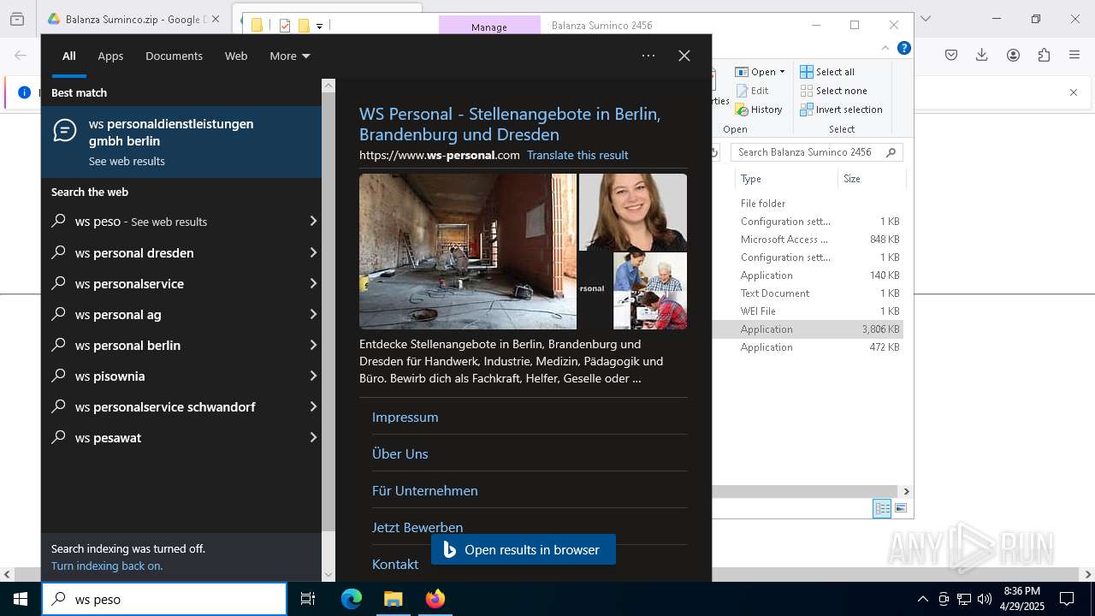Screen dimensions: 1095x616
Task: Click History in the Explorer ribbon
Action: [x=759, y=110]
